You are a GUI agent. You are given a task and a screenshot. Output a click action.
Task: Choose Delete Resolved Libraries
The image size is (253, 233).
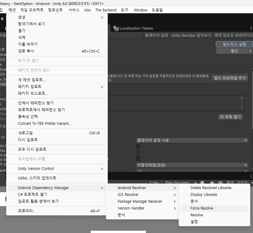(214, 188)
